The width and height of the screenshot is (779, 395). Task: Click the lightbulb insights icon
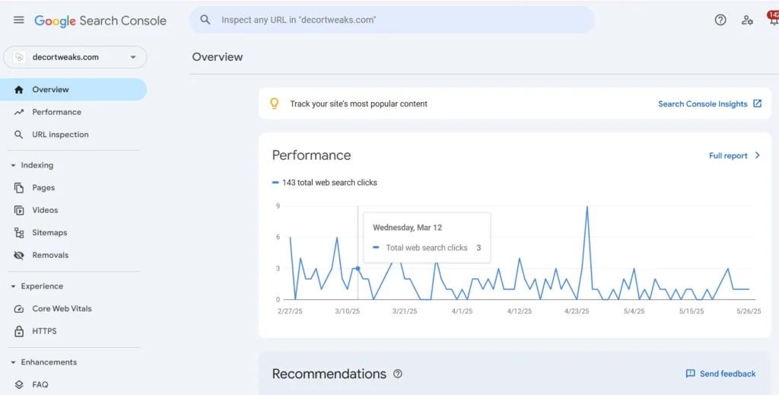[x=275, y=104]
